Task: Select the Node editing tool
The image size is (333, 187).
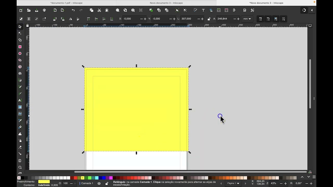Action: click(20, 33)
